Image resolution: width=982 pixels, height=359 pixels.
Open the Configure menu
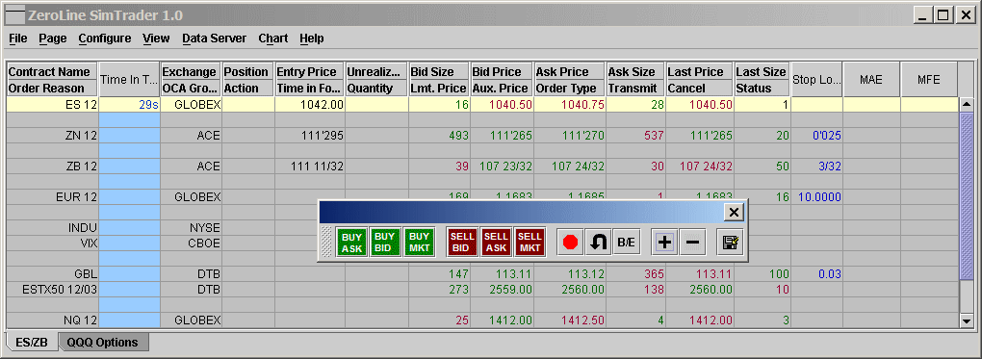pos(105,38)
